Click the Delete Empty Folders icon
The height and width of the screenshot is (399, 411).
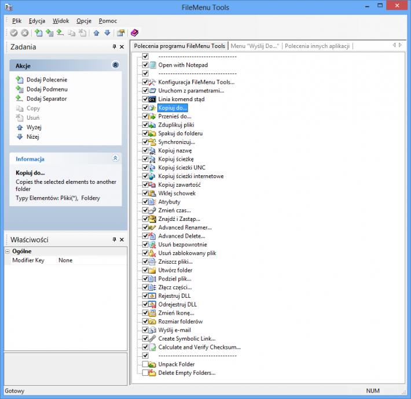pyautogui.click(x=152, y=373)
